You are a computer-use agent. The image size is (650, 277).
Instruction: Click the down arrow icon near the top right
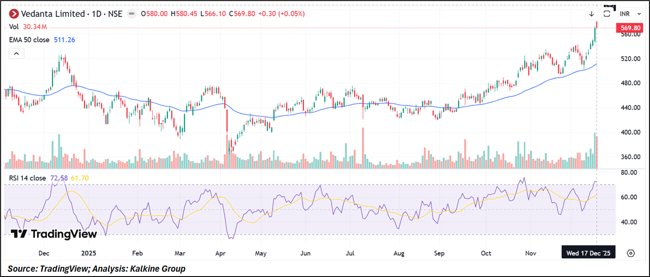pos(592,14)
